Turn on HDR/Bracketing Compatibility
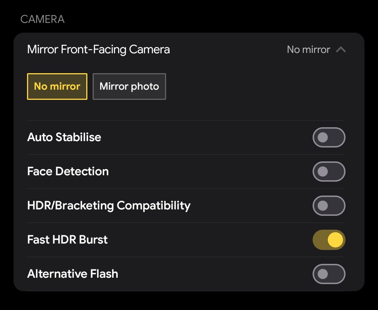The image size is (378, 310). [x=329, y=206]
